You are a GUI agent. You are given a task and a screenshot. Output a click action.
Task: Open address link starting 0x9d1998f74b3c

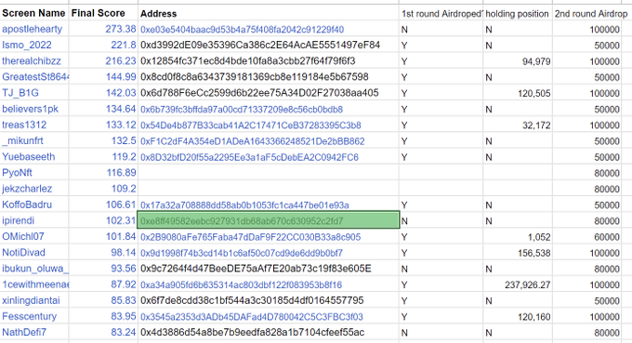point(242,253)
